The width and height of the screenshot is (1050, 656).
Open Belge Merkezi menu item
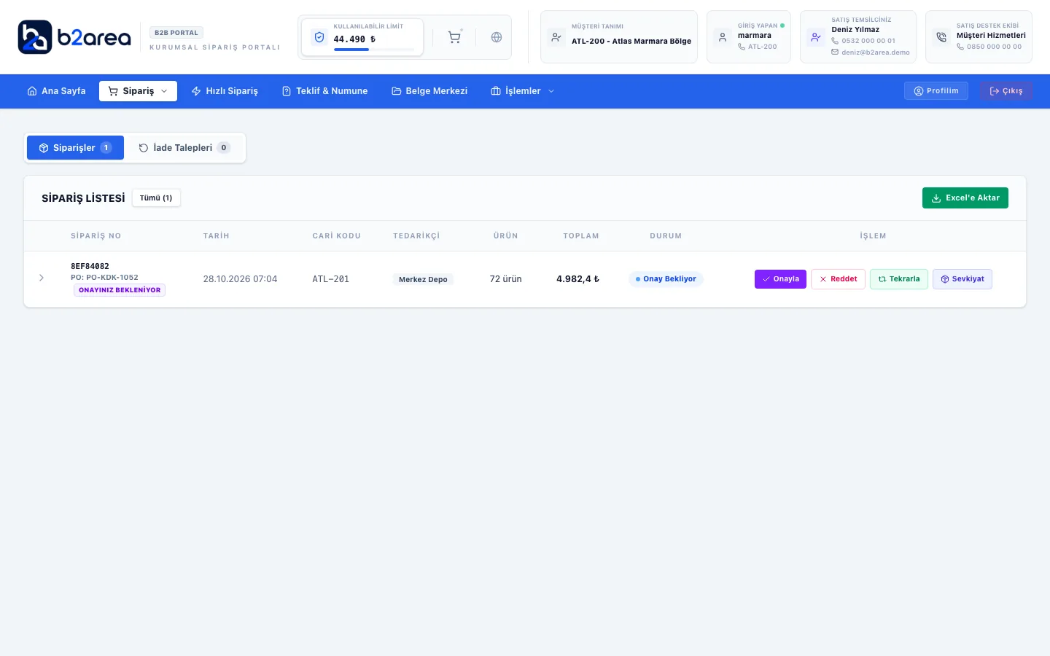pos(429,91)
